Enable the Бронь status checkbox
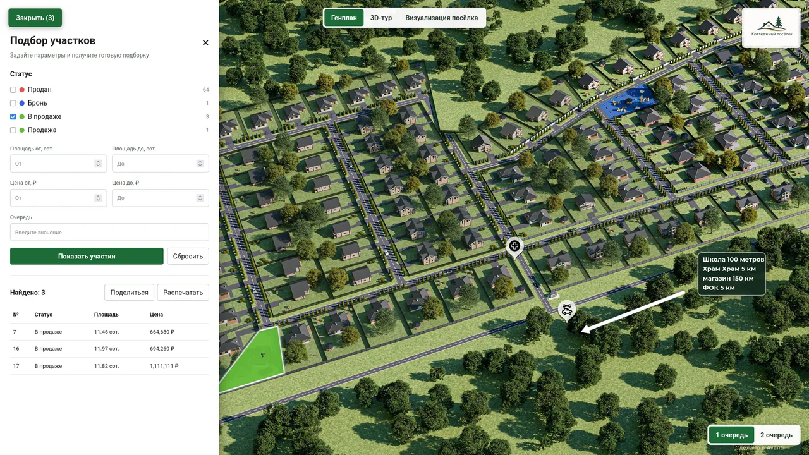The width and height of the screenshot is (809, 455). [x=13, y=103]
